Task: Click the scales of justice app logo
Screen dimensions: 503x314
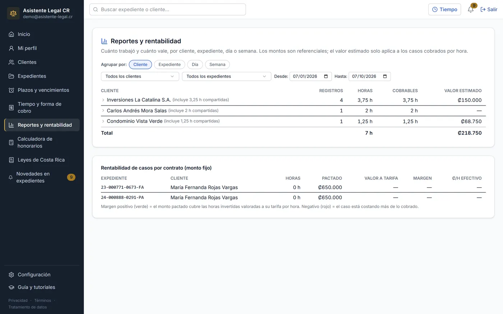Action: 13,13
